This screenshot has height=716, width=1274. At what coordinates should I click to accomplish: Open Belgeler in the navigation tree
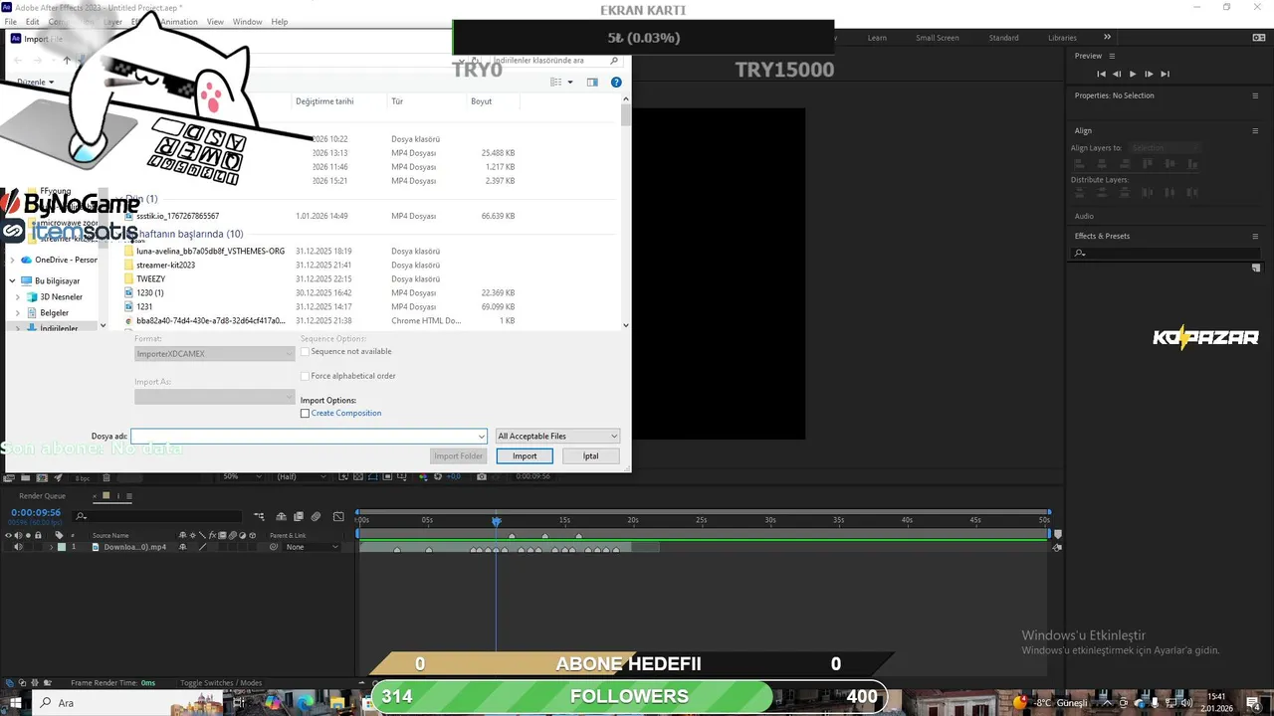click(54, 312)
